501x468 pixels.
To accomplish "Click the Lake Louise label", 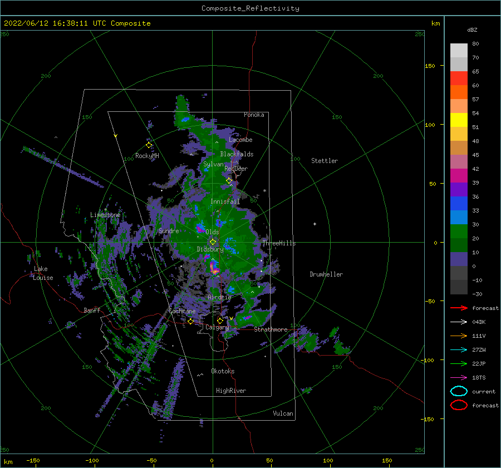I will 43,273.
